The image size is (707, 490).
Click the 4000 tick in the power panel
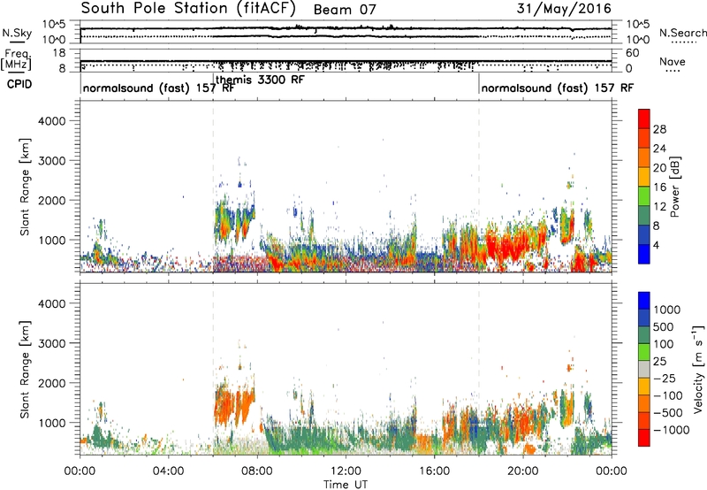point(51,121)
